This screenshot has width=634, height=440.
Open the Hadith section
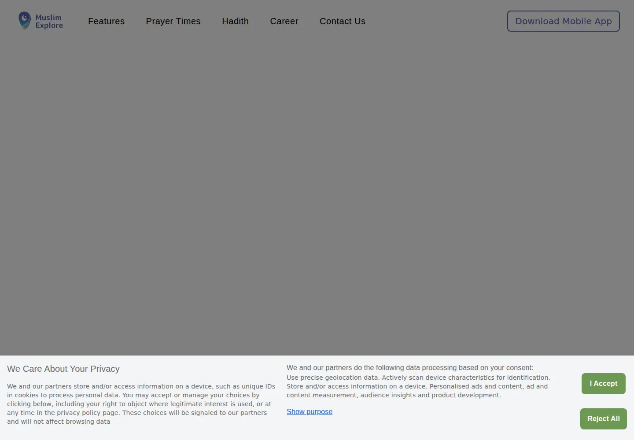pyautogui.click(x=235, y=21)
